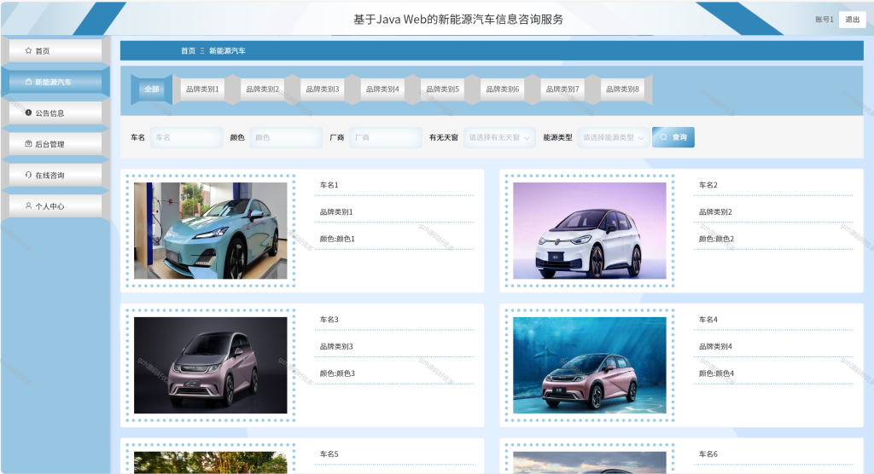Click 品牌类别2 text in second card
This screenshot has height=474, width=874.
[716, 212]
